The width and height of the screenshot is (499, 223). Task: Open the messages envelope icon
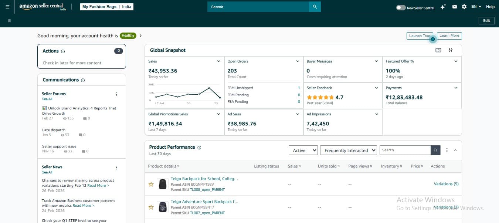(x=455, y=7)
